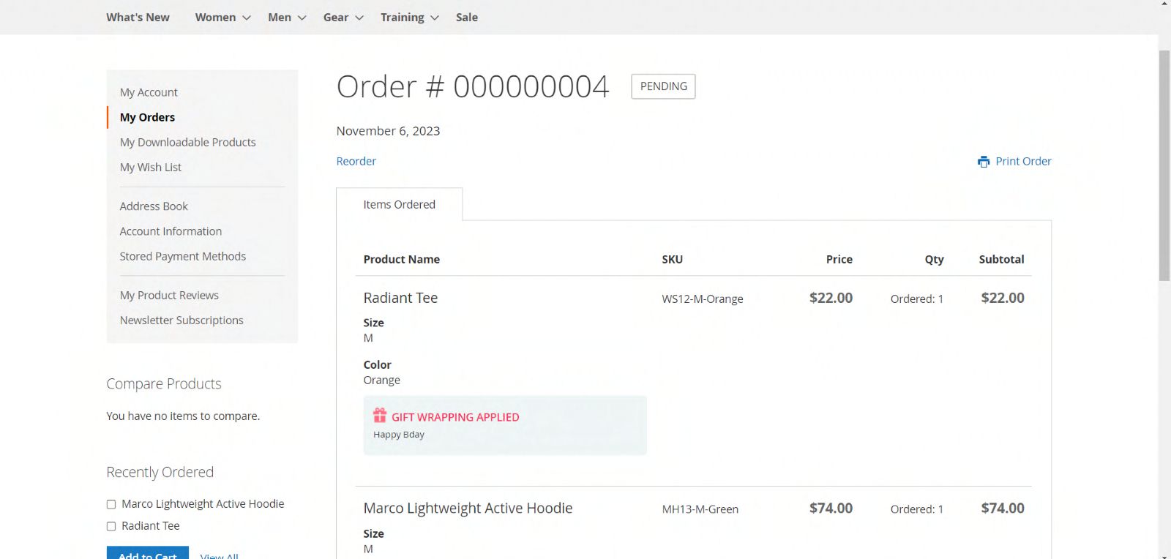
Task: Click the Reorder link
Action: point(356,161)
